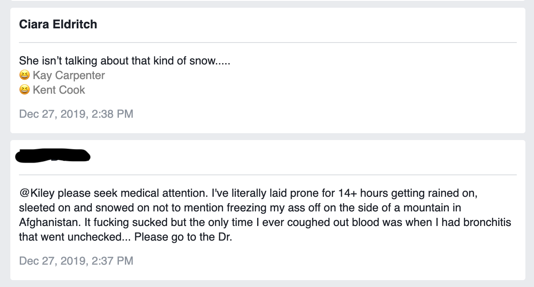
Task: Select the Kay Carpenter reaction name
Action: click(69, 76)
